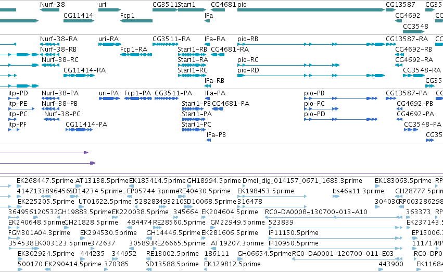Select the long pio gene bar
This screenshot has height=272, width=443.
tap(311, 10)
